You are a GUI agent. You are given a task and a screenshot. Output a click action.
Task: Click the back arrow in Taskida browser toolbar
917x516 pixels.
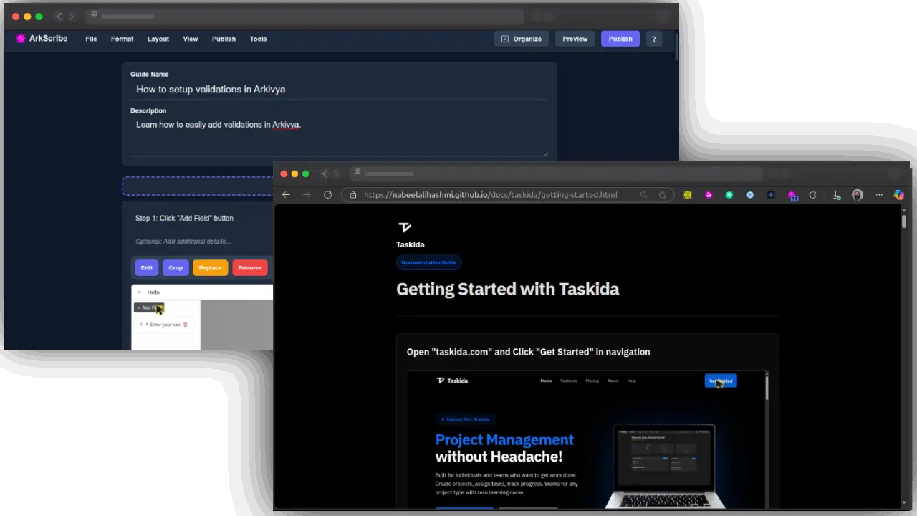click(x=286, y=195)
